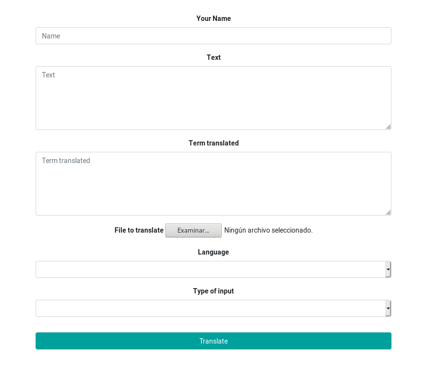Choose a language from the Language combo box

[x=213, y=269]
